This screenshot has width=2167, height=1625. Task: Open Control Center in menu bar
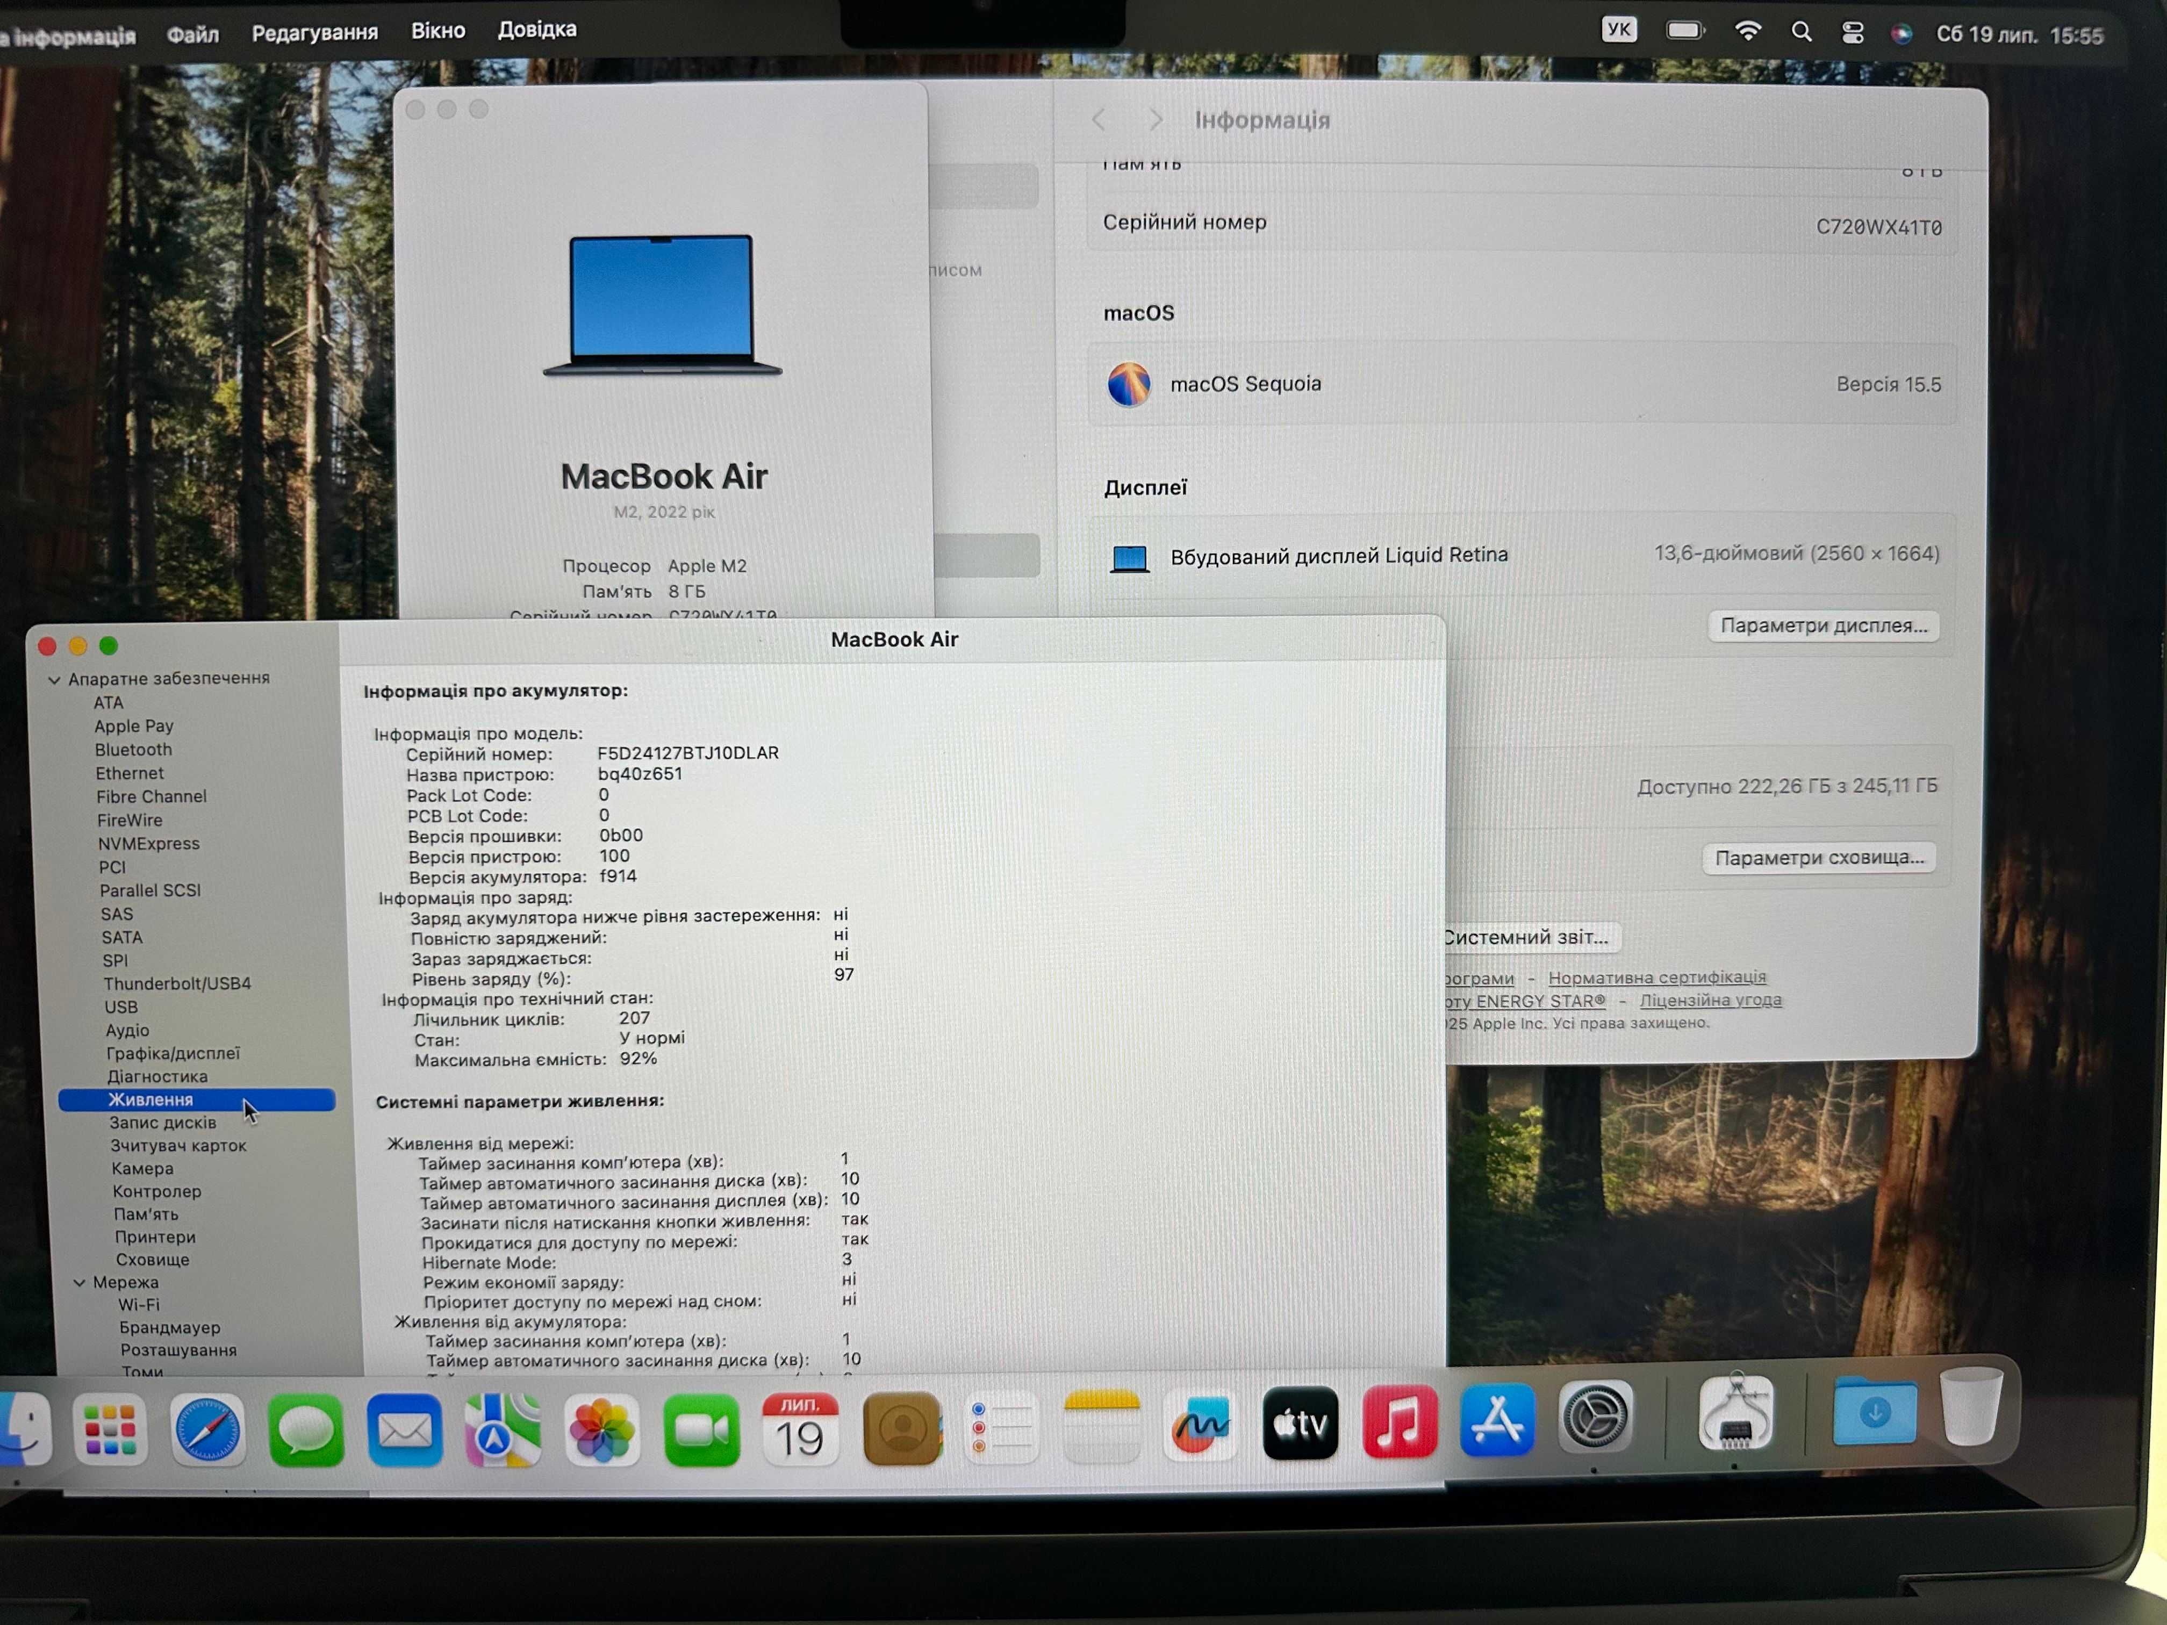(1852, 33)
